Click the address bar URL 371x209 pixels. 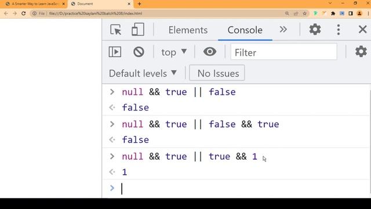96,13
